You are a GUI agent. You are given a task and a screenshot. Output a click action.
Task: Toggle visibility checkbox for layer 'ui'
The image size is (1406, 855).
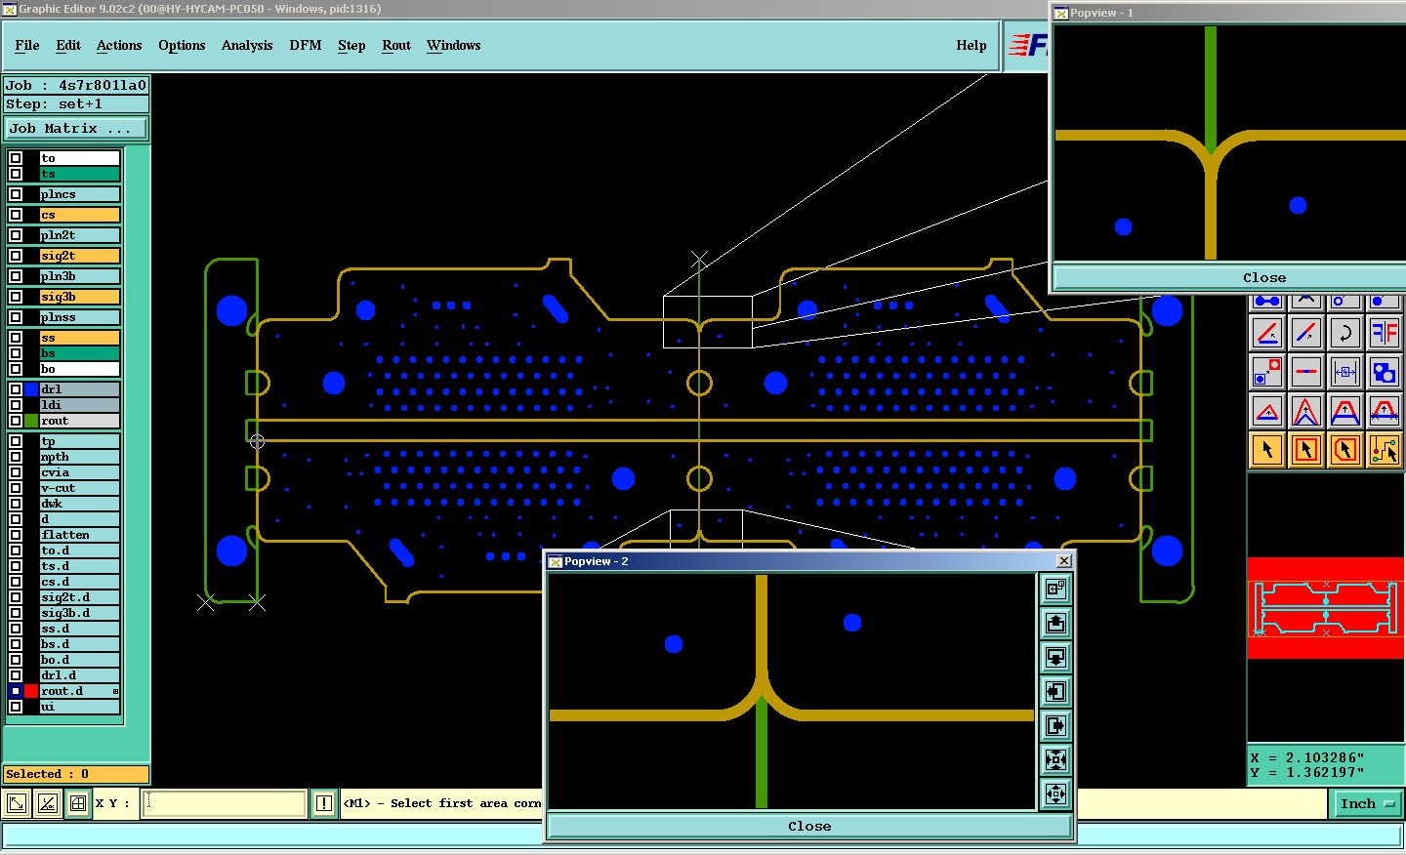pos(16,707)
